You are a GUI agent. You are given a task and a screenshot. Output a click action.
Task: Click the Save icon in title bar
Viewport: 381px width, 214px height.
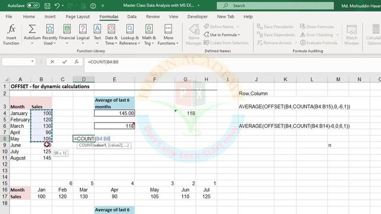[x=48, y=5]
